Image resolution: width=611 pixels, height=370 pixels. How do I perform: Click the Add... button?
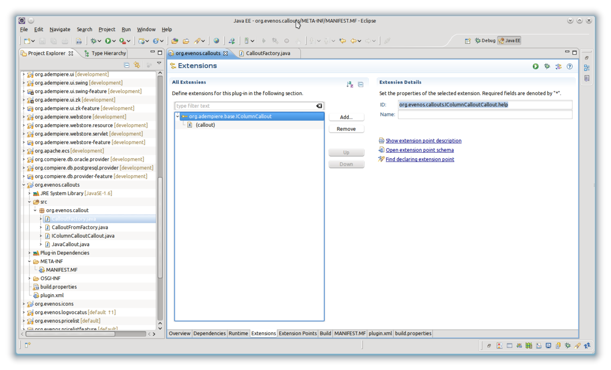tap(346, 117)
